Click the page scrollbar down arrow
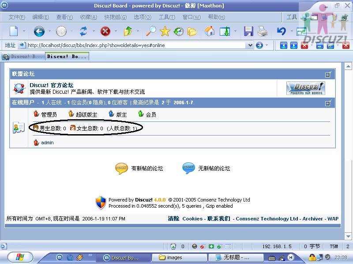Screen dimensions: 353x264 pos(348,236)
